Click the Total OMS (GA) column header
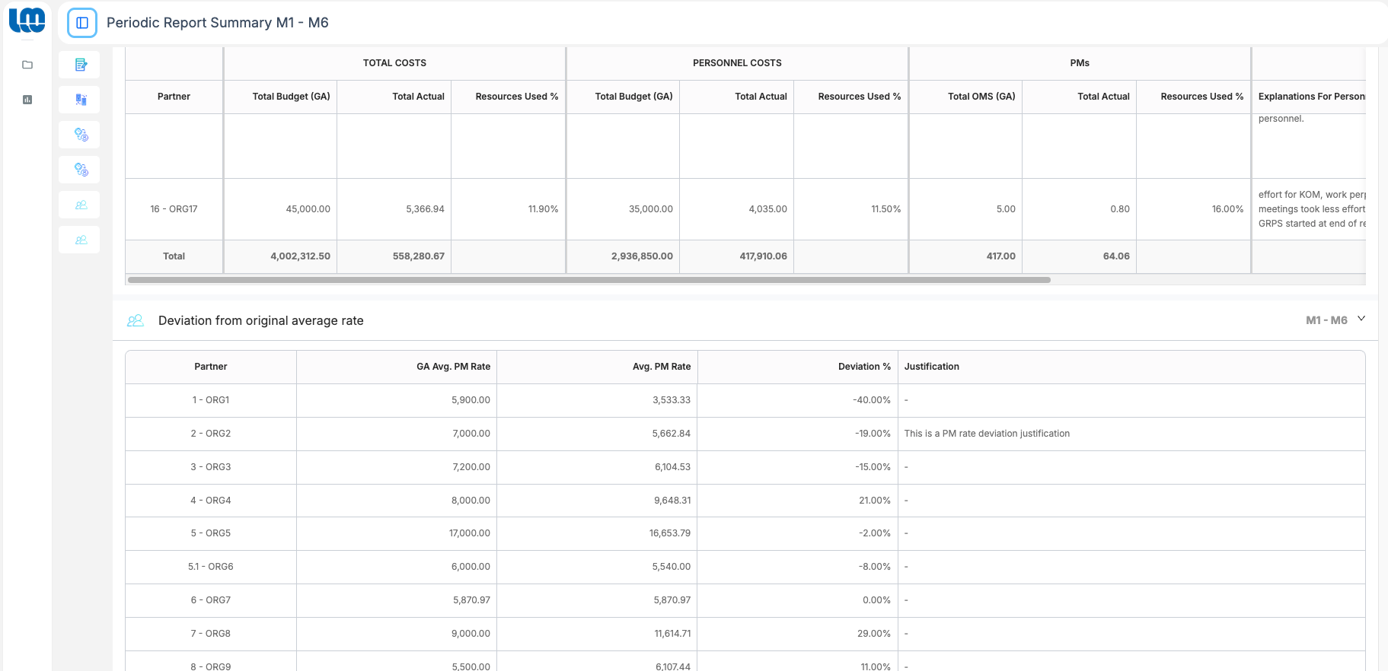Viewport: 1388px width, 671px height. point(965,97)
